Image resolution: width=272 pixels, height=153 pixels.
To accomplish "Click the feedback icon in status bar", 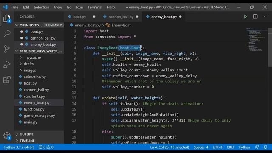I will point(257,147).
